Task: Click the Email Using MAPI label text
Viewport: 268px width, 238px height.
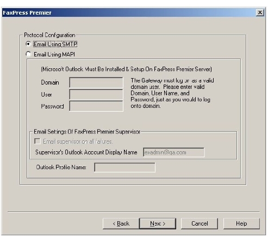Action: 54,54
